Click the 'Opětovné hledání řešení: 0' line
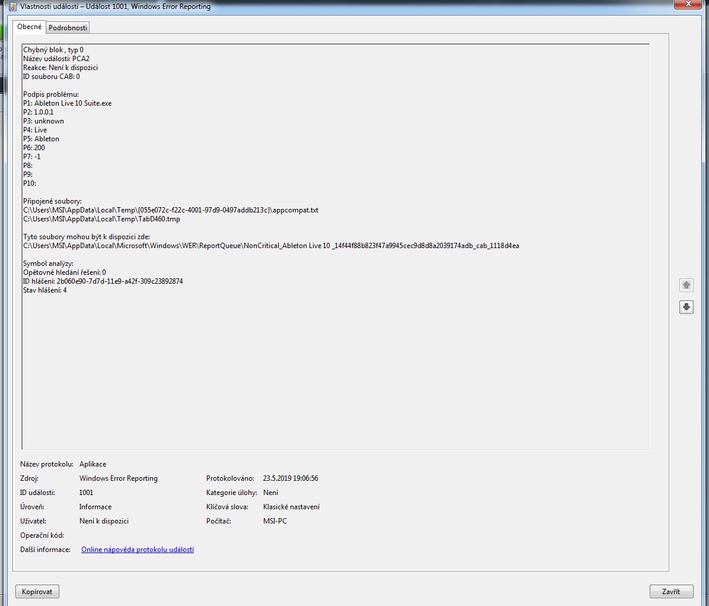This screenshot has width=709, height=606. pos(64,272)
